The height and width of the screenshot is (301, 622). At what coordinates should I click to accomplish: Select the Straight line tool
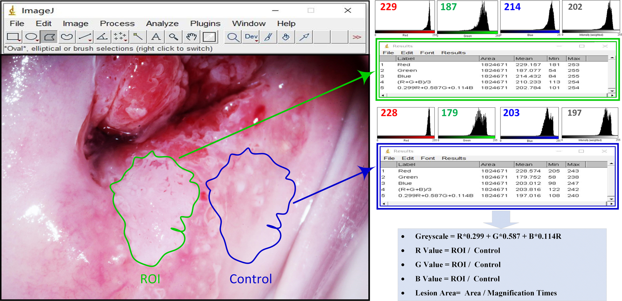click(x=85, y=37)
